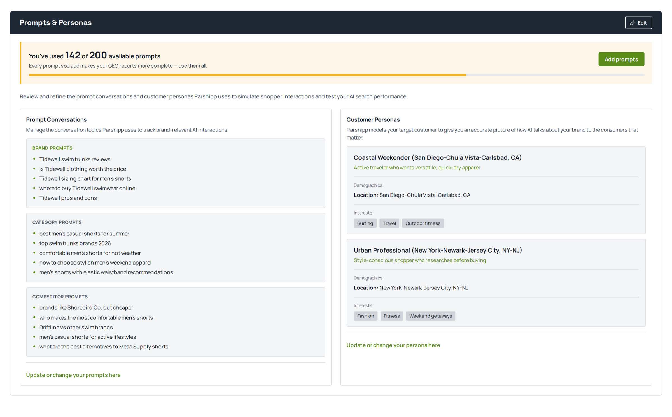The height and width of the screenshot is (417, 672).
Task: Click 'comfortable men's shorts for hot weather'
Action: [90, 253]
